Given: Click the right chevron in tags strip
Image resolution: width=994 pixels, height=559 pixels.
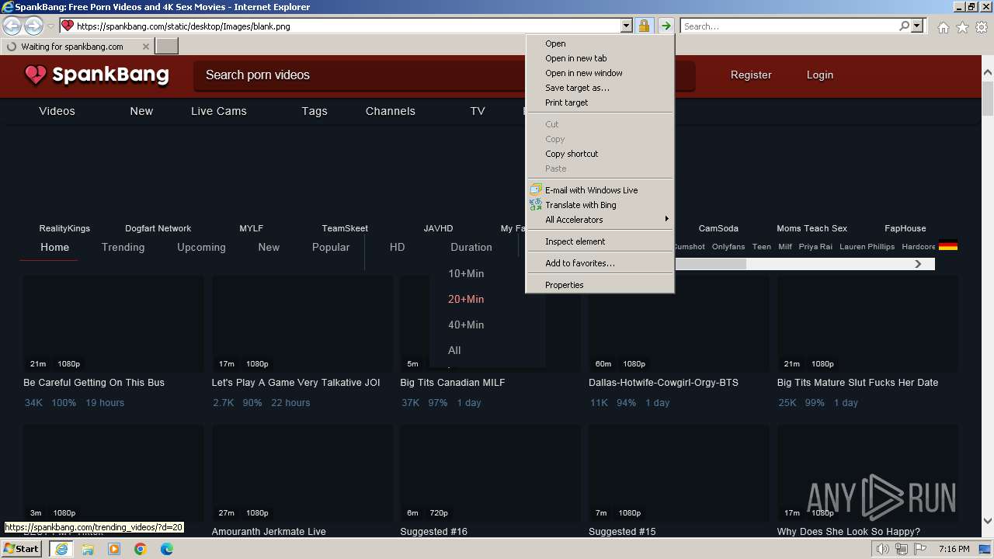Looking at the screenshot, I should click(x=918, y=264).
